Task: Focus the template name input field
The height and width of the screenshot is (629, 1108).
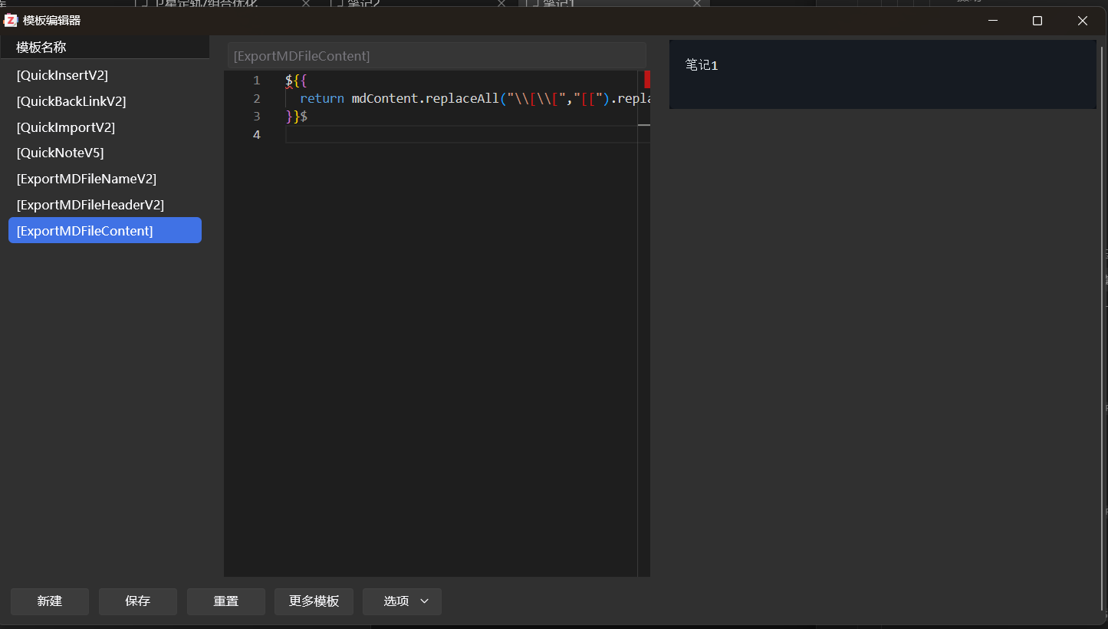Action: [436, 56]
